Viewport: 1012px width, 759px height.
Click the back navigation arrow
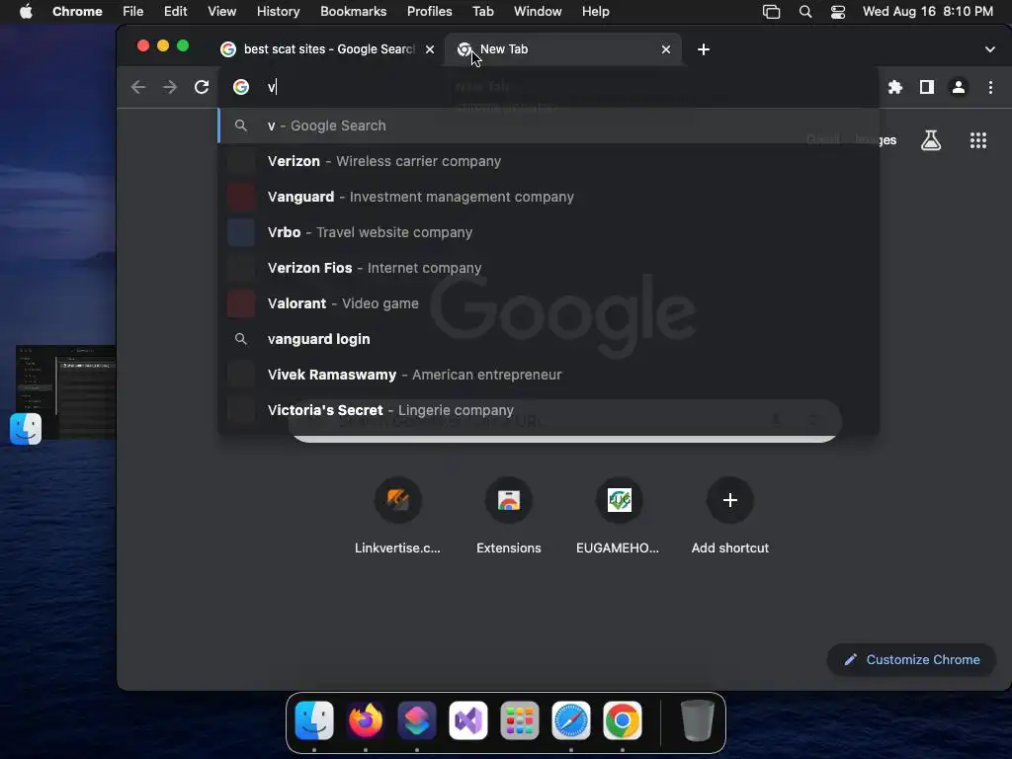[x=138, y=87]
